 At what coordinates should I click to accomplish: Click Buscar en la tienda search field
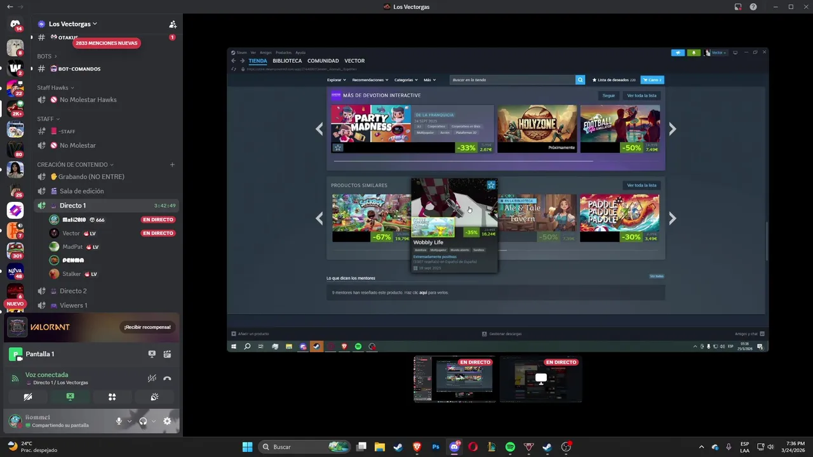tap(513, 80)
